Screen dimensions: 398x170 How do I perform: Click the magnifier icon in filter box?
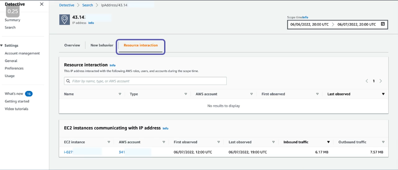coord(68,81)
